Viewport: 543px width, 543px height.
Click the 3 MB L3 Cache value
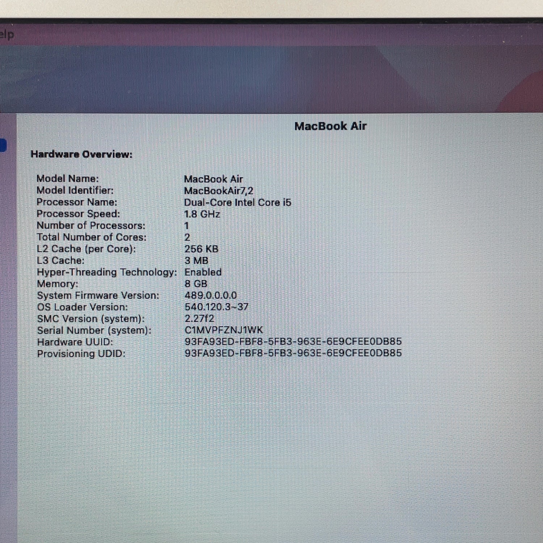[x=196, y=260]
